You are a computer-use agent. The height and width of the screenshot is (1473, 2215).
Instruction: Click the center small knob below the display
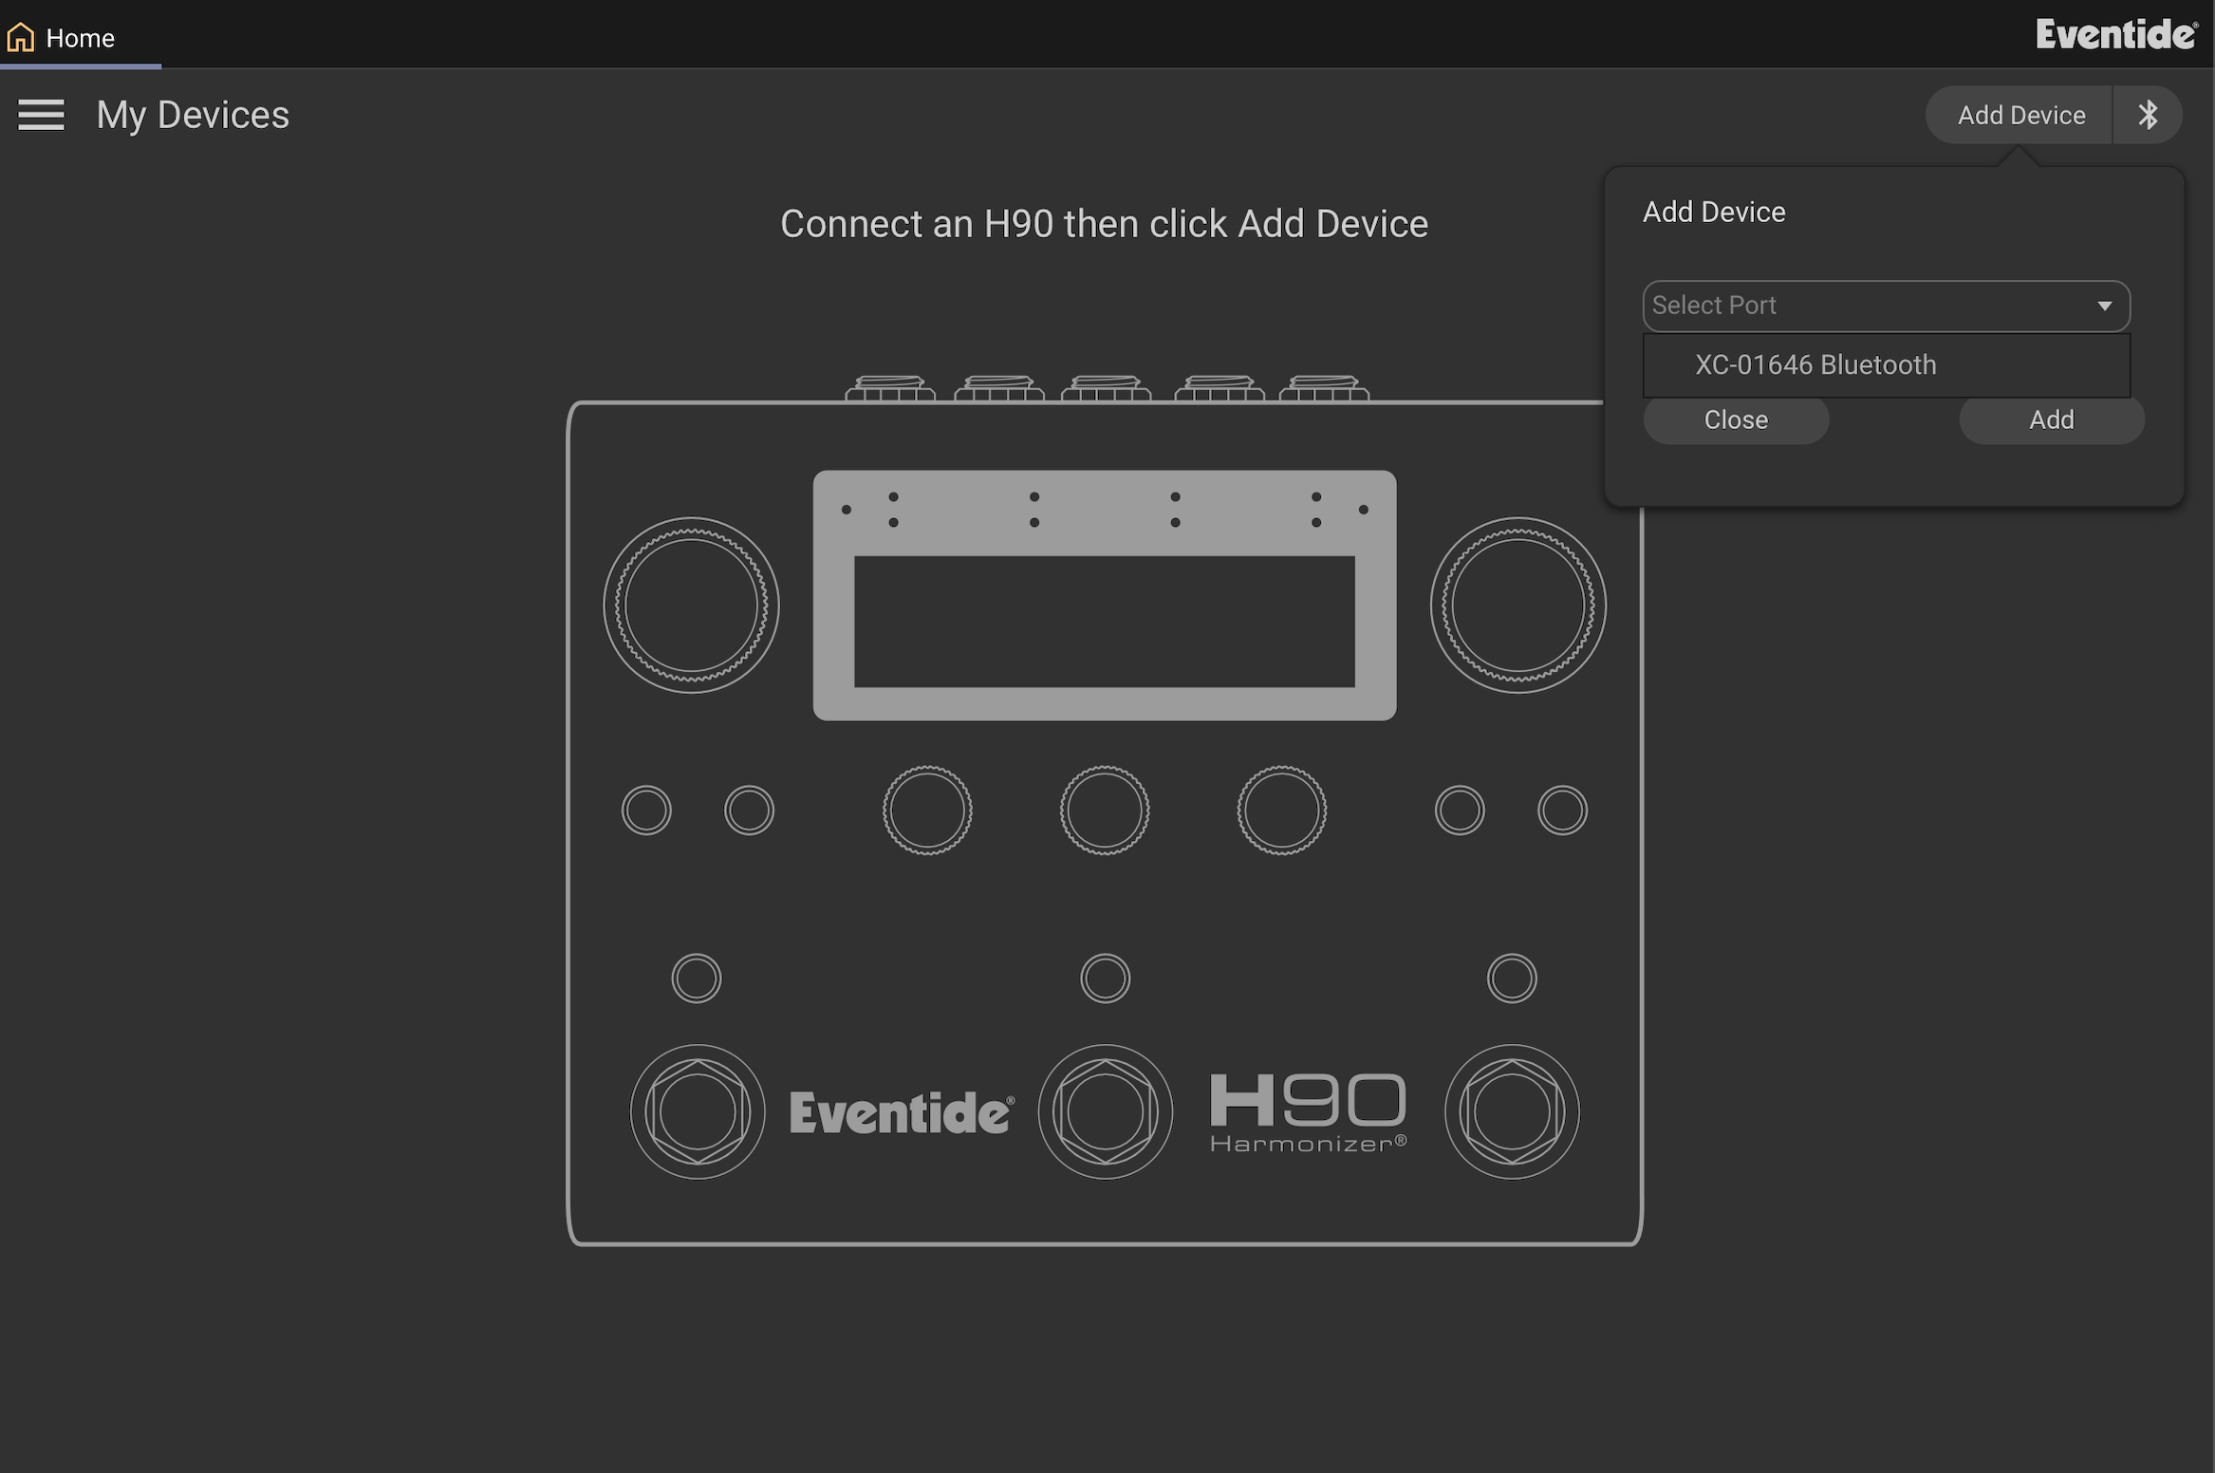click(1105, 811)
